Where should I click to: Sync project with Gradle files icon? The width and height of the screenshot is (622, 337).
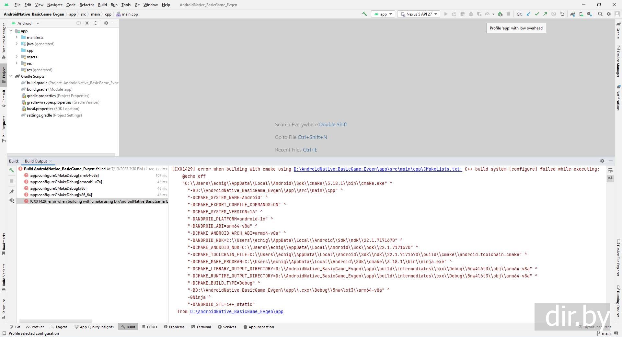pyautogui.click(x=572, y=14)
